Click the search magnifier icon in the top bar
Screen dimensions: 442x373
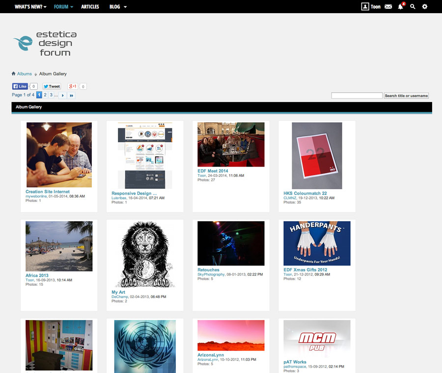(413, 6)
